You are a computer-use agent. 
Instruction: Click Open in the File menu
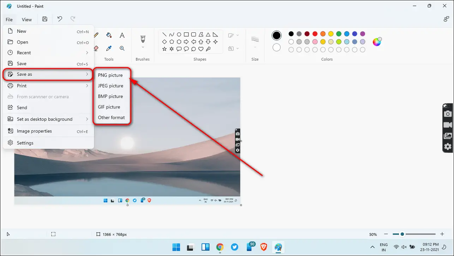(x=48, y=42)
